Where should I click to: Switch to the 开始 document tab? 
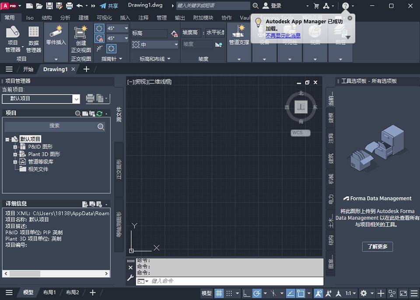(x=28, y=69)
